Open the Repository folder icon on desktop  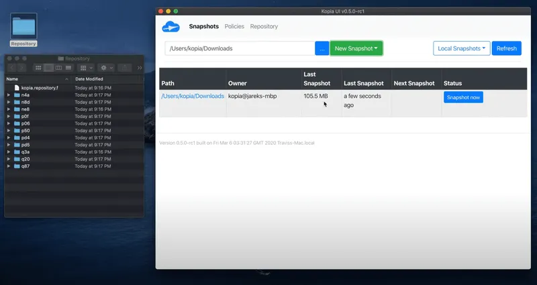(23, 27)
